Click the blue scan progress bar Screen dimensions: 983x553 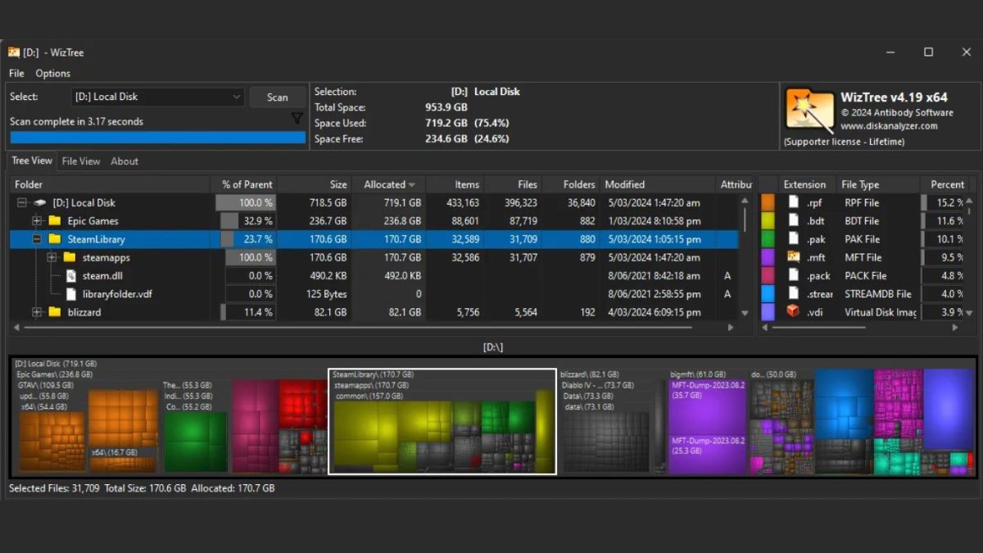157,138
